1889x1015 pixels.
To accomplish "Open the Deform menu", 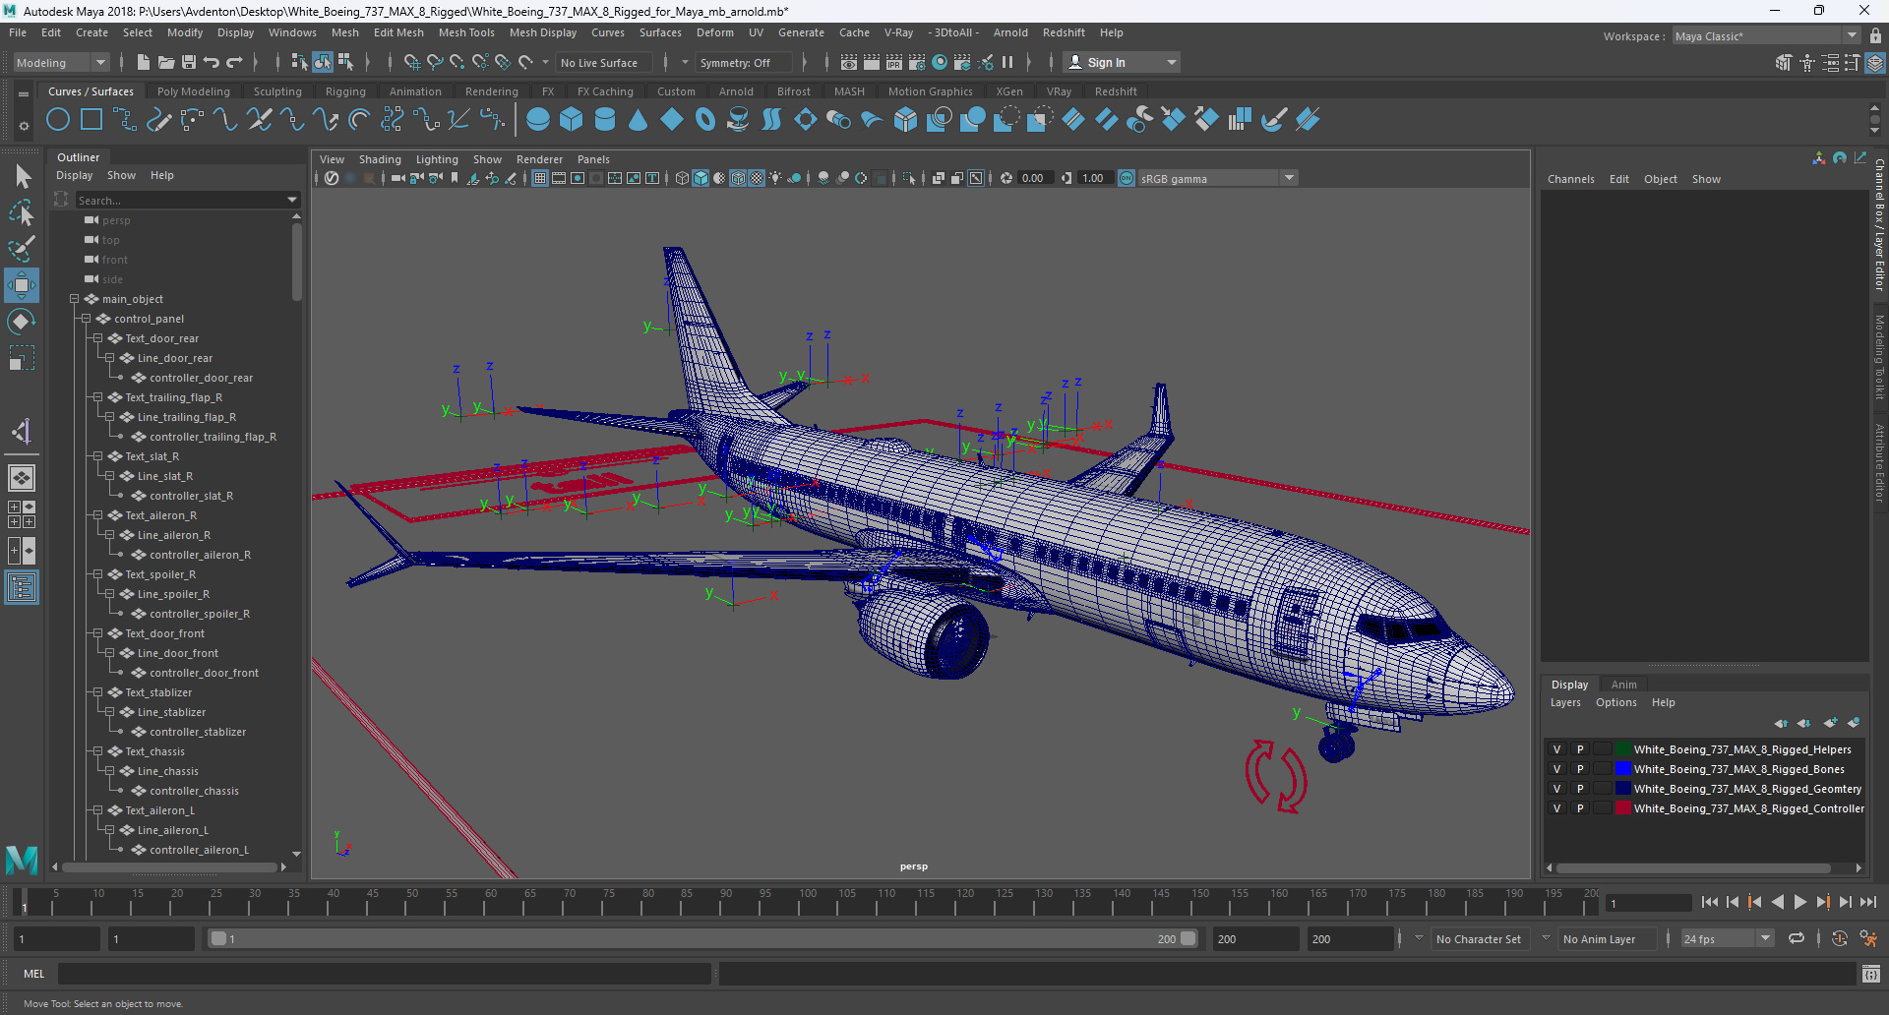I will [x=715, y=32].
